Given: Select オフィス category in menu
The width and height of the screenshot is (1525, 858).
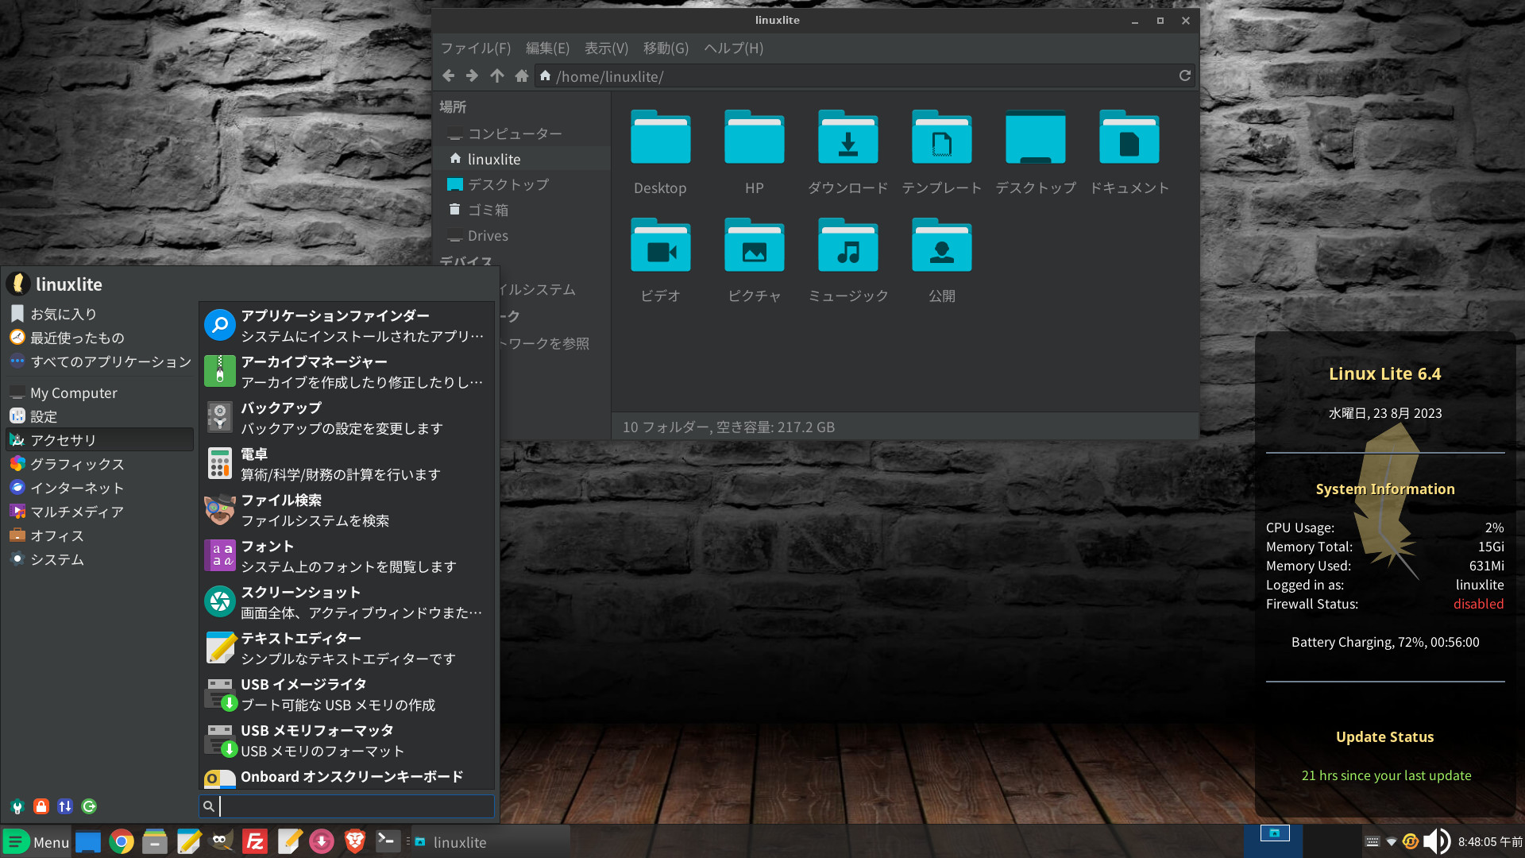Looking at the screenshot, I should 100,535.
